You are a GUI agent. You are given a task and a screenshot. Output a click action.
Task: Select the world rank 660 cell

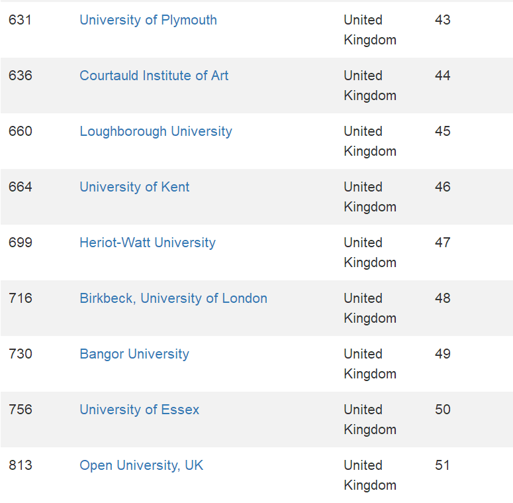click(x=20, y=131)
